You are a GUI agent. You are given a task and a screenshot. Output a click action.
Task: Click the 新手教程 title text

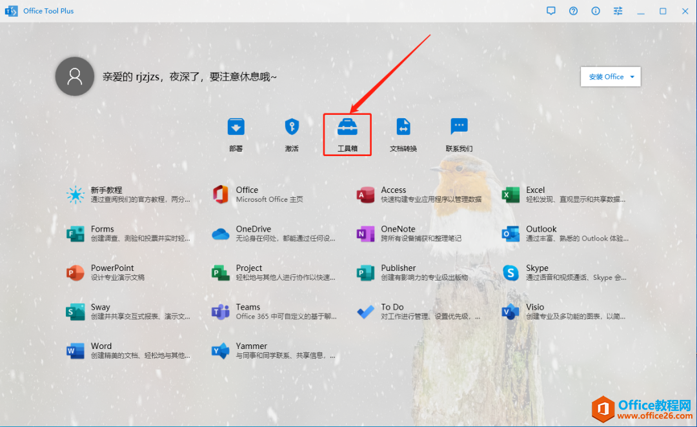click(106, 190)
